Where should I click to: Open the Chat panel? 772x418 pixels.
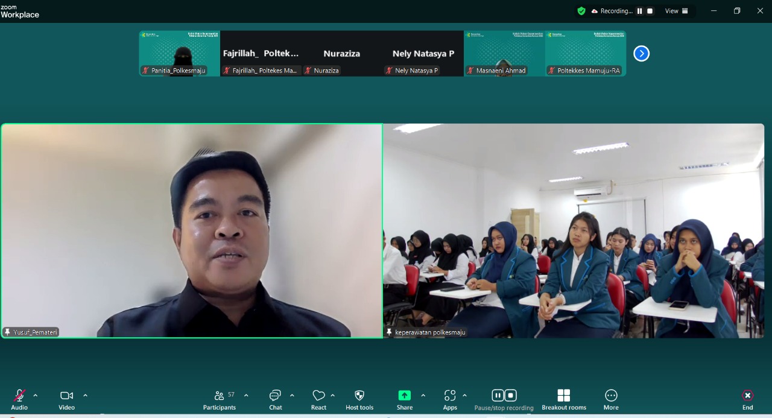coord(275,396)
